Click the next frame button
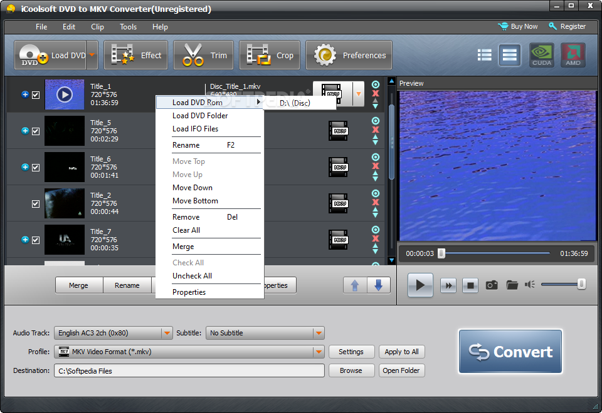602x413 pixels. tap(448, 285)
